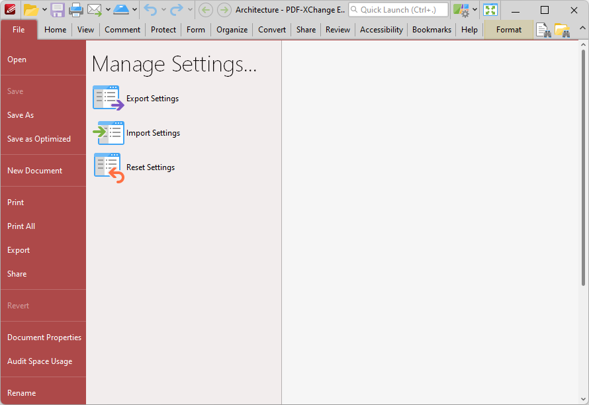Click the PDF-XChange Editor app logo icon
This screenshot has width=589, height=405.
tap(10, 9)
